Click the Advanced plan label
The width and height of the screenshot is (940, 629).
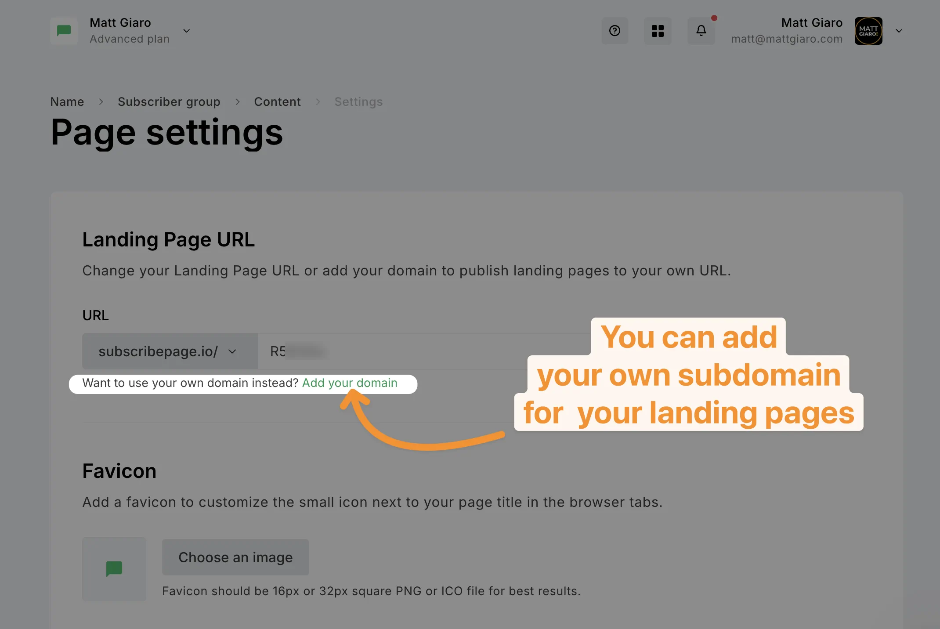[x=130, y=39]
